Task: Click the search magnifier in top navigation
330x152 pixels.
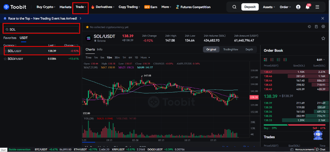Action: [x=234, y=7]
